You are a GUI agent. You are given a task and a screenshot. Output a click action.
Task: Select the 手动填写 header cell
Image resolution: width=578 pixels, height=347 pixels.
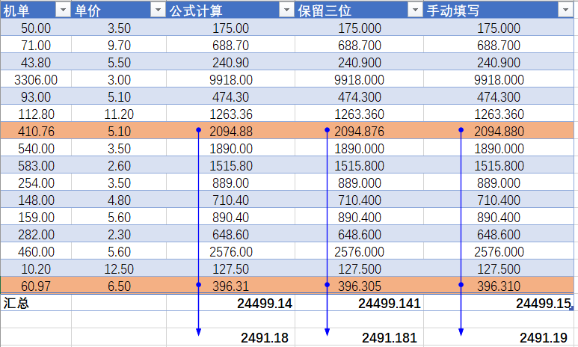pyautogui.click(x=499, y=10)
